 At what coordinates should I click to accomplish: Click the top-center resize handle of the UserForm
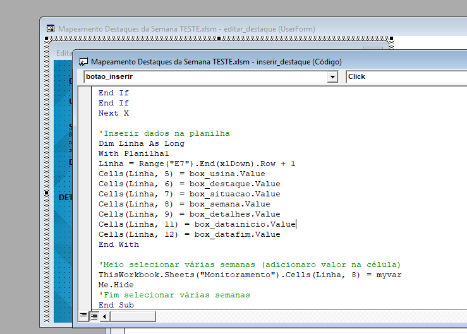219,38
